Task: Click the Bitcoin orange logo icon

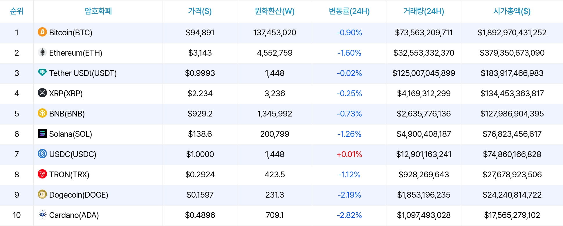Action: tap(42, 32)
